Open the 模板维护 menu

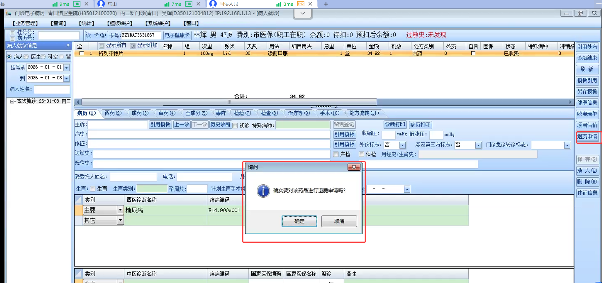click(119, 23)
